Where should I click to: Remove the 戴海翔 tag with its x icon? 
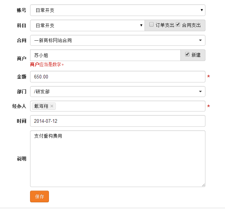click(x=52, y=106)
